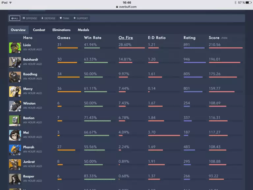Open the Medals tab
Image resolution: width=253 pixels, height=190 pixels.
(x=83, y=30)
